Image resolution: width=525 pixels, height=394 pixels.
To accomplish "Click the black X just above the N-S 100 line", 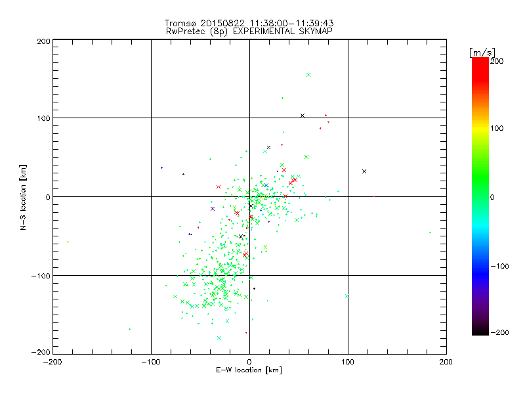I will tap(303, 116).
